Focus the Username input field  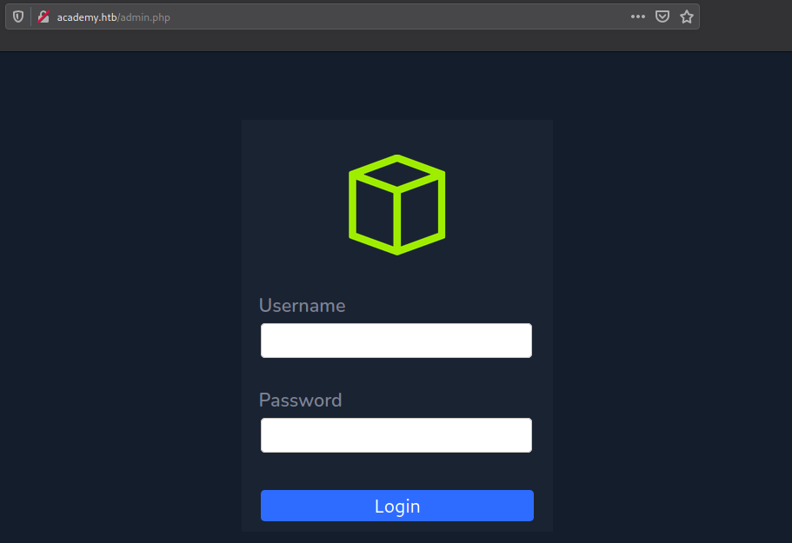tap(396, 341)
